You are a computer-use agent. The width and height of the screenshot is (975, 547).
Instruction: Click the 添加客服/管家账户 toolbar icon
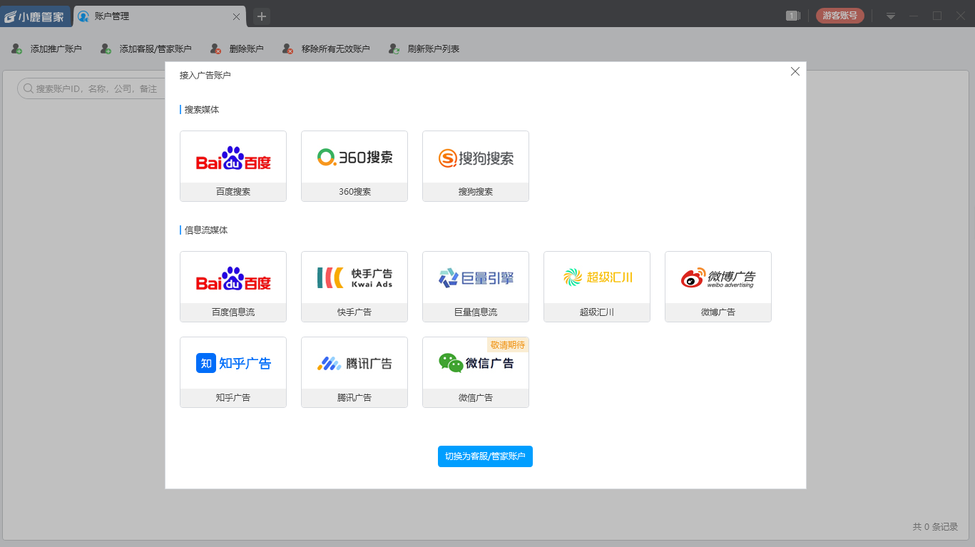pyautogui.click(x=106, y=49)
